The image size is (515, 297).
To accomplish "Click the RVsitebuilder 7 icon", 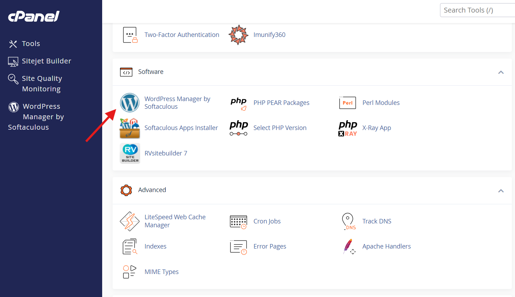I will click(x=130, y=153).
